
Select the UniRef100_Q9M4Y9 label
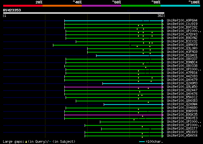(x=182, y=45)
